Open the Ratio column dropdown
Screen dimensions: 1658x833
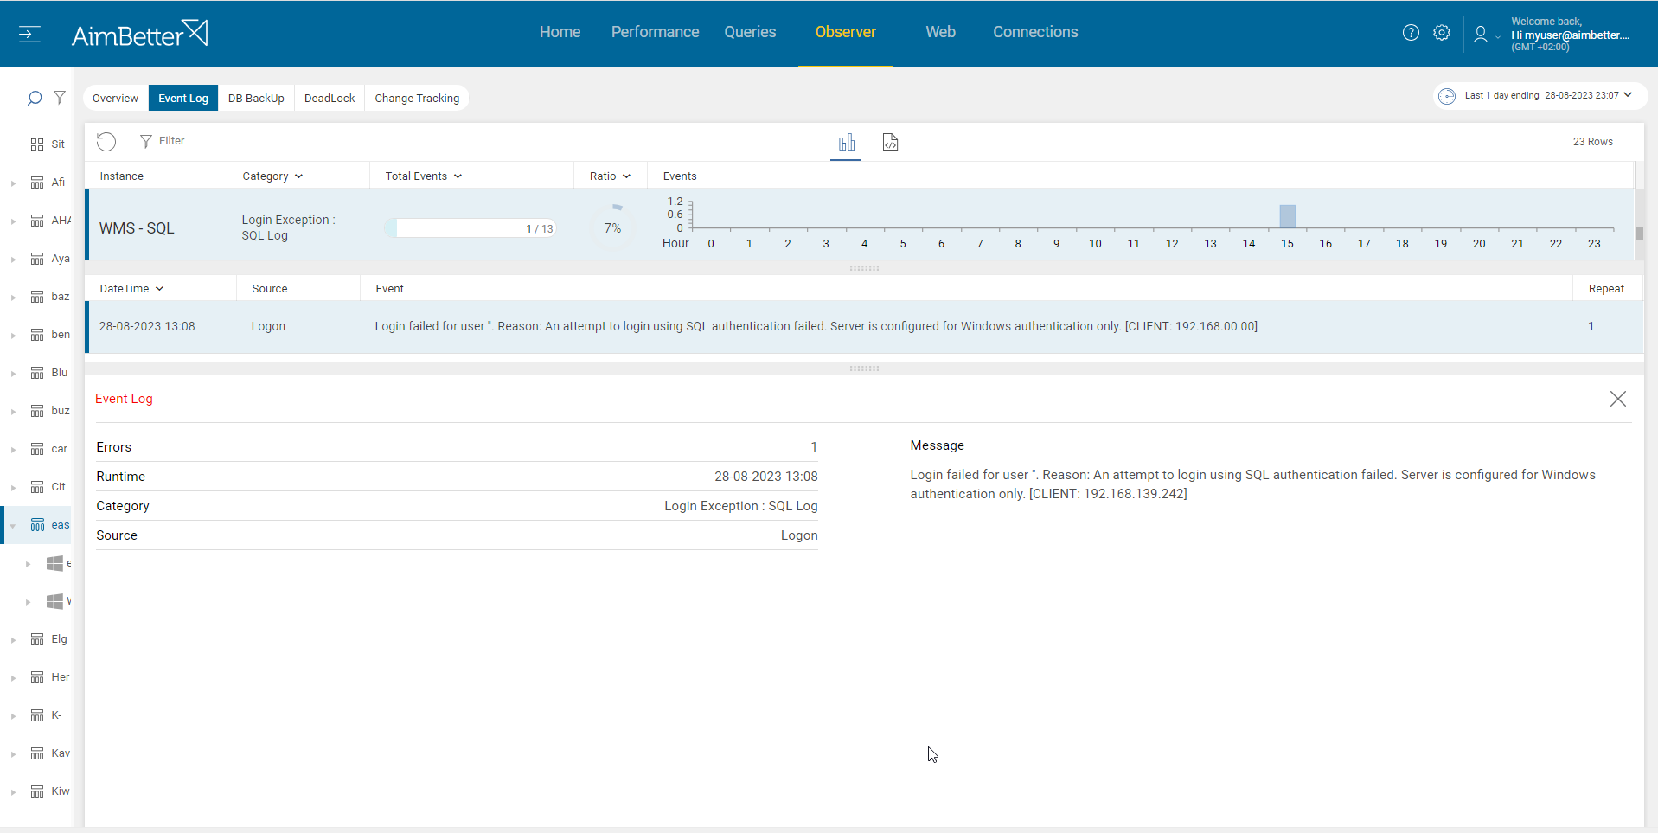627,176
